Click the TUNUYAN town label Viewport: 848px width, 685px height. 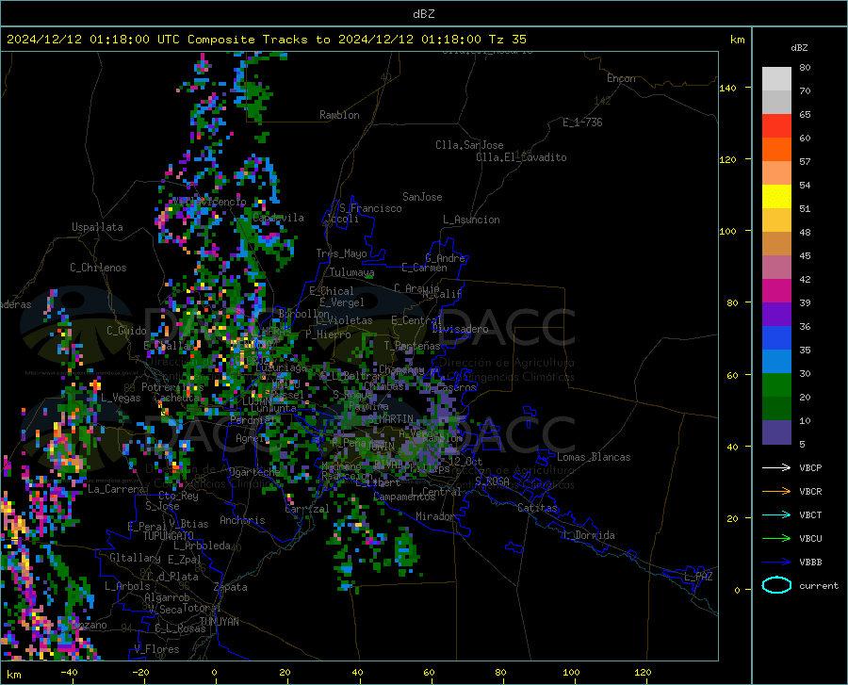219,622
